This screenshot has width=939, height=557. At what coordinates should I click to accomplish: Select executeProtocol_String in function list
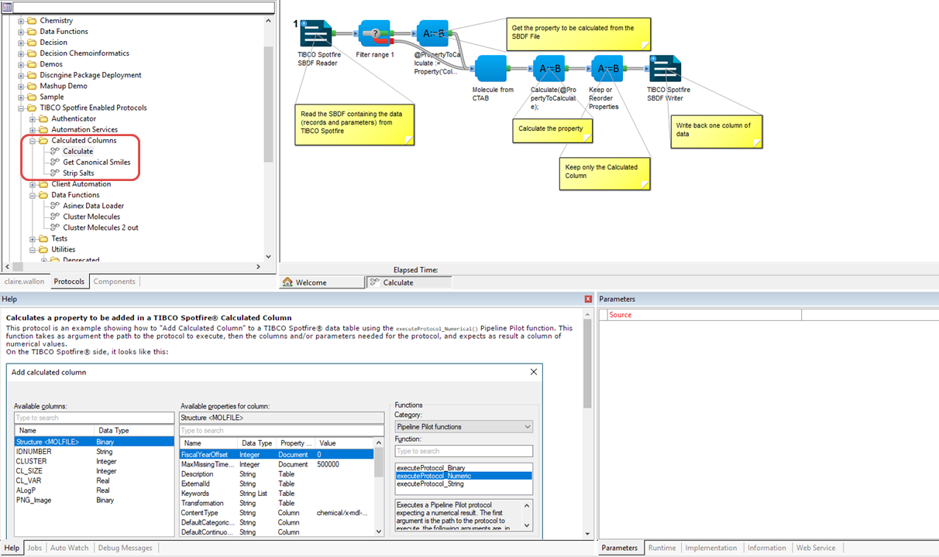click(463, 484)
